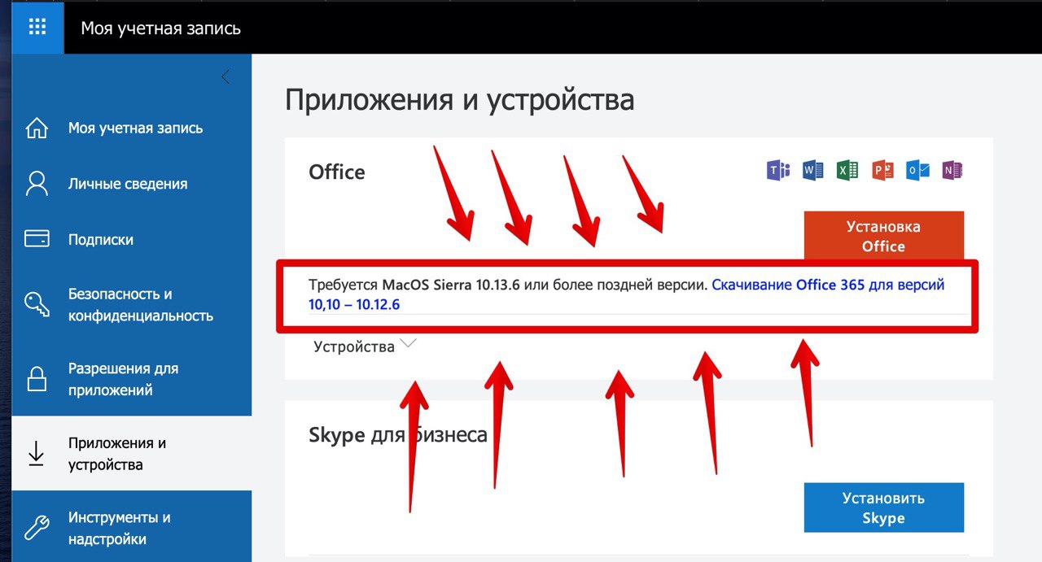Click the Teams app icon
Viewport: 1042px width, 562px height.
click(x=778, y=170)
